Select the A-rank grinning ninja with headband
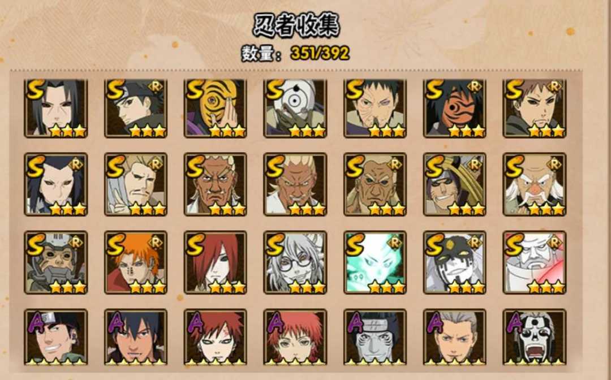Image resolution: width=611 pixels, height=380 pixels. click(55, 337)
